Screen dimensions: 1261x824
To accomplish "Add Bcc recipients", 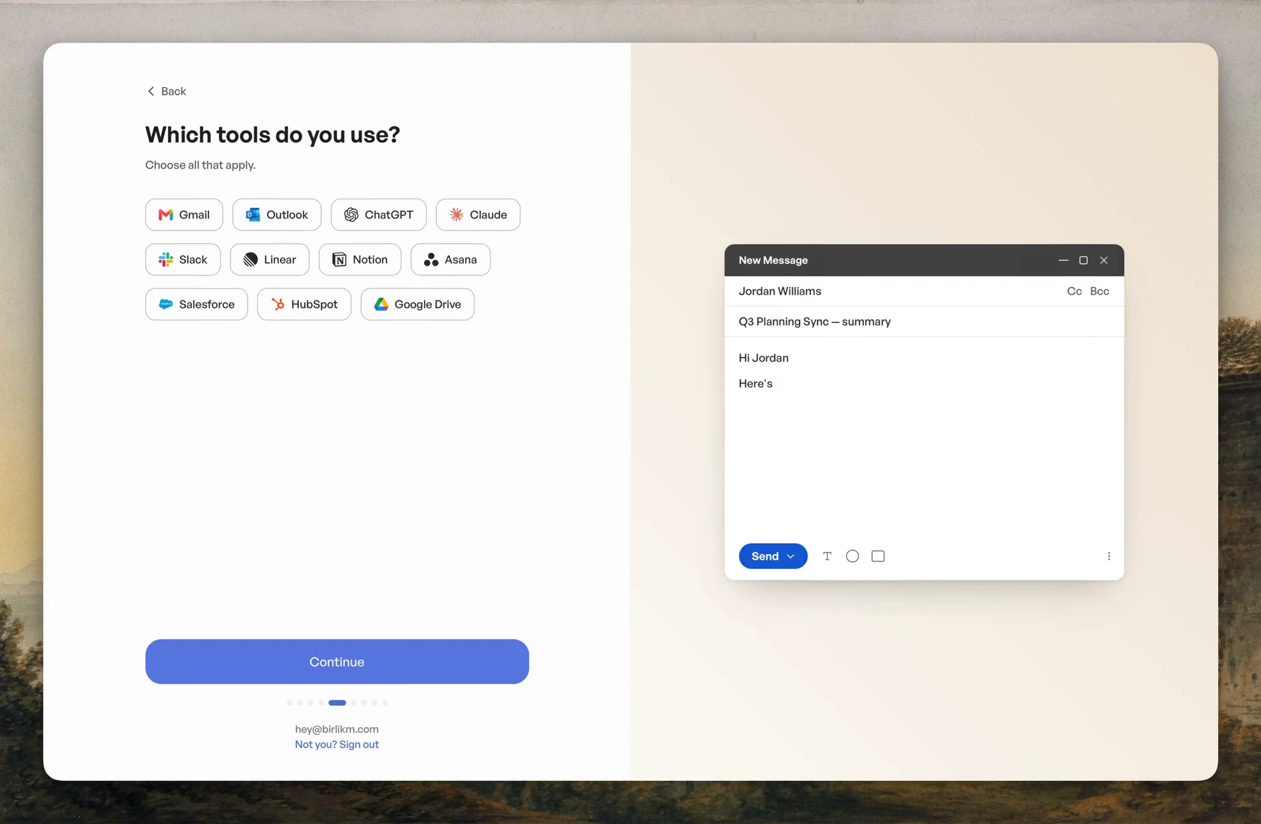I will (1099, 291).
